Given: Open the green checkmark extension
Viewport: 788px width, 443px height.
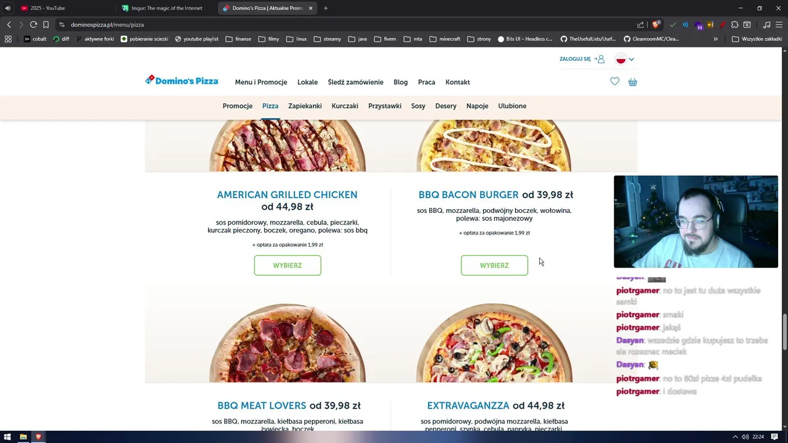Looking at the screenshot, I should click(x=673, y=25).
